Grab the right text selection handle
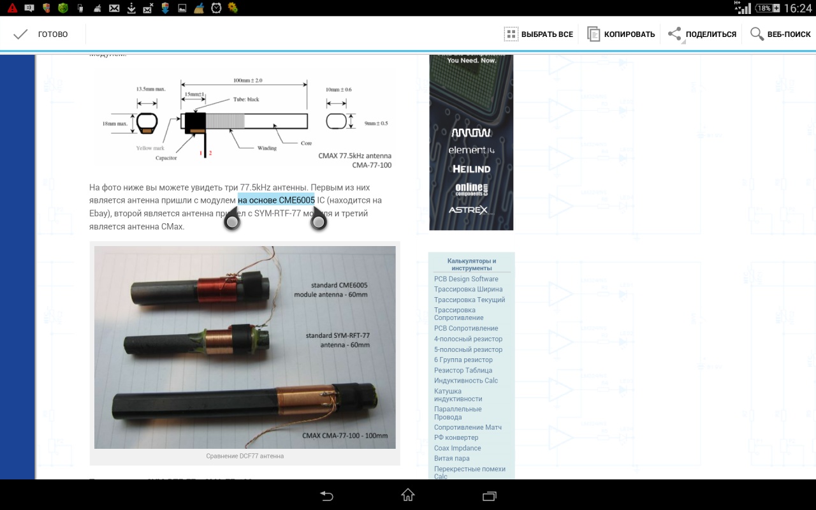Image resolution: width=816 pixels, height=510 pixels. 318,221
